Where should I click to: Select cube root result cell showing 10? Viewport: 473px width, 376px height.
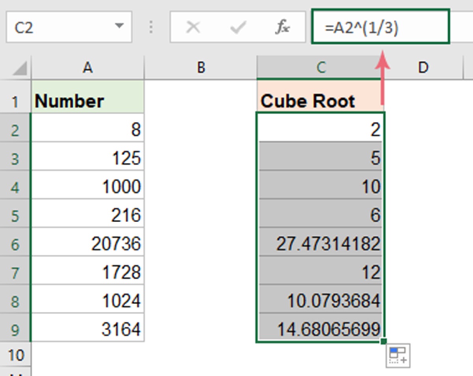[320, 185]
